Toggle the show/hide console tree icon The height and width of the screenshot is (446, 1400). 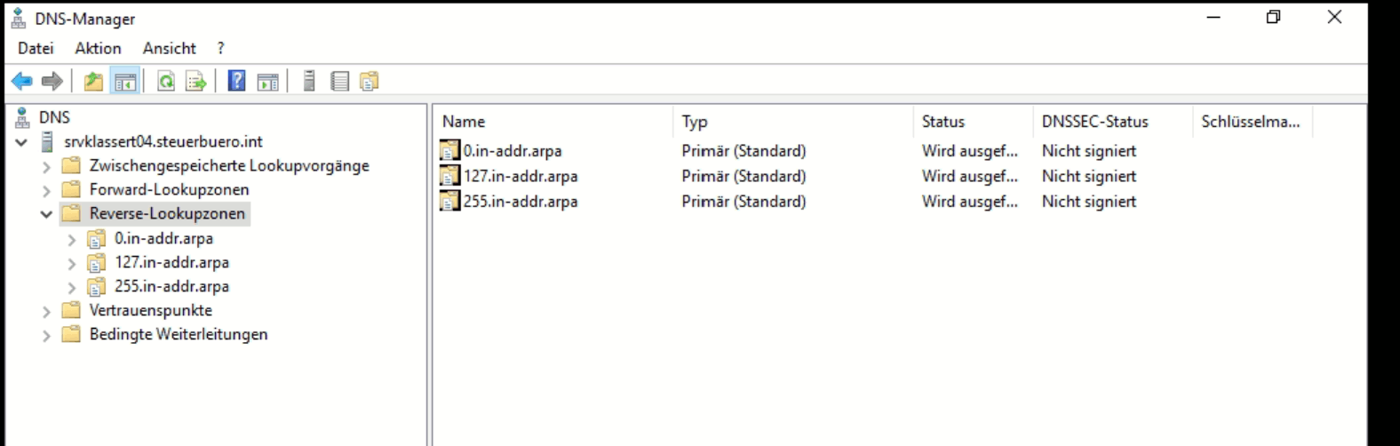click(125, 82)
